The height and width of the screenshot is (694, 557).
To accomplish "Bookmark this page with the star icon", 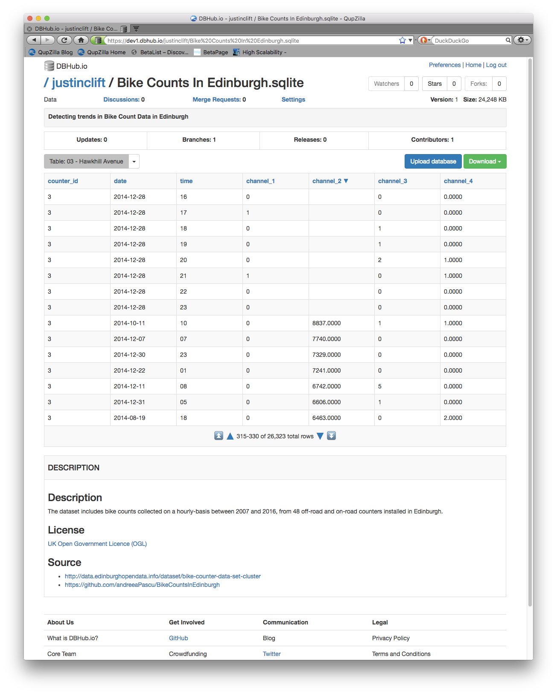I will (x=402, y=40).
